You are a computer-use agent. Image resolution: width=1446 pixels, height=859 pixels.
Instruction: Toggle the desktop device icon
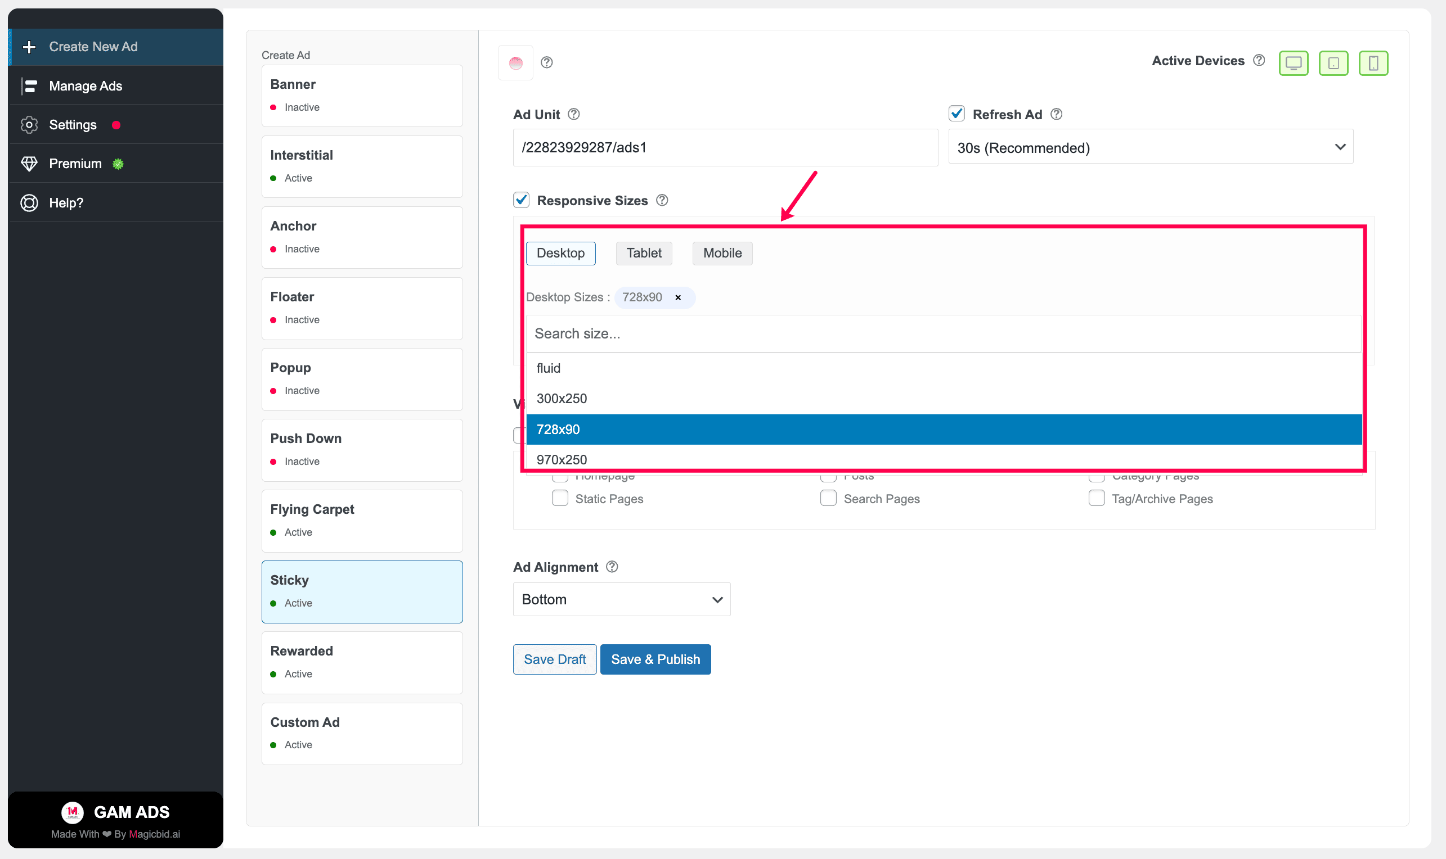[1293, 63]
